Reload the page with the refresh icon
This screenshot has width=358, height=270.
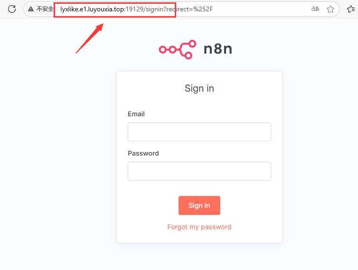tap(12, 9)
